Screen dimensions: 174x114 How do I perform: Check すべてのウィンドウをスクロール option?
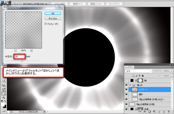click(x=22, y=4)
